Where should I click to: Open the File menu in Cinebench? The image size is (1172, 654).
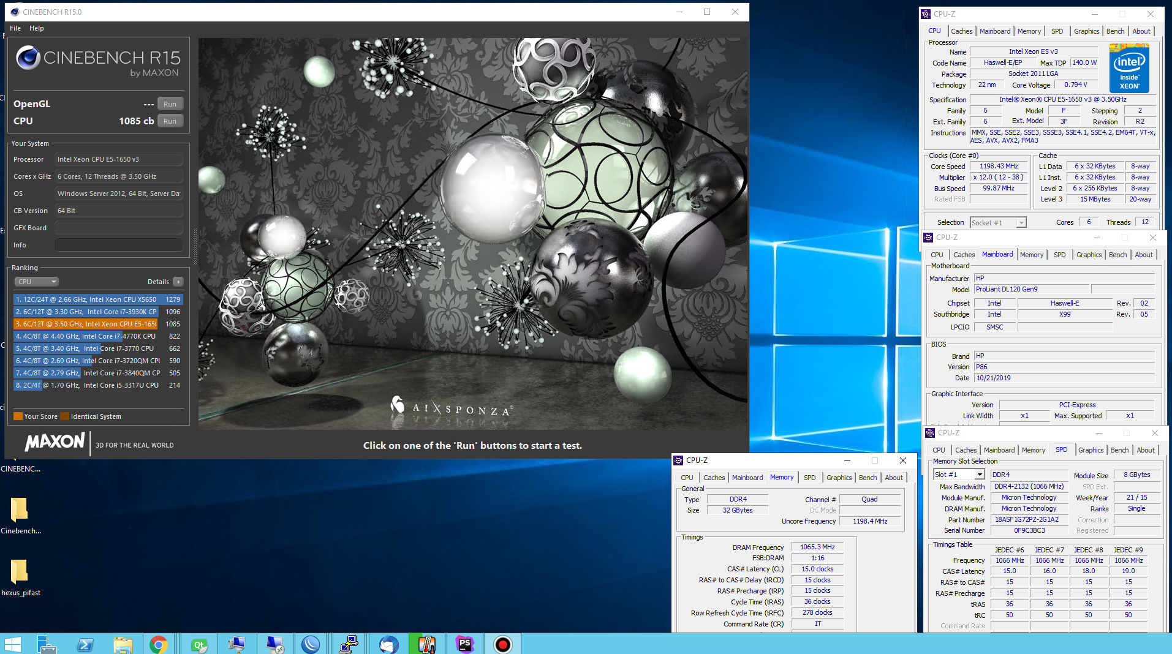(15, 28)
